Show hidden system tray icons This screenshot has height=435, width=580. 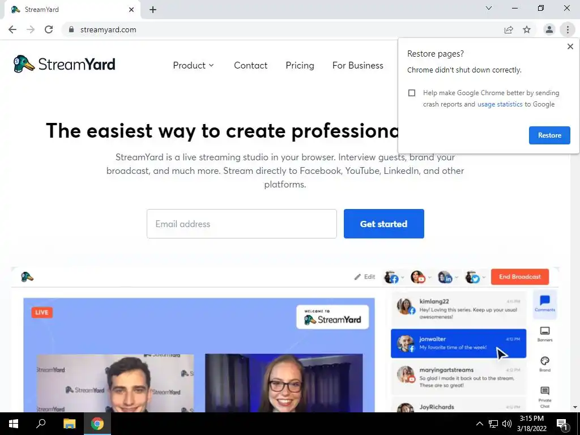(x=479, y=424)
